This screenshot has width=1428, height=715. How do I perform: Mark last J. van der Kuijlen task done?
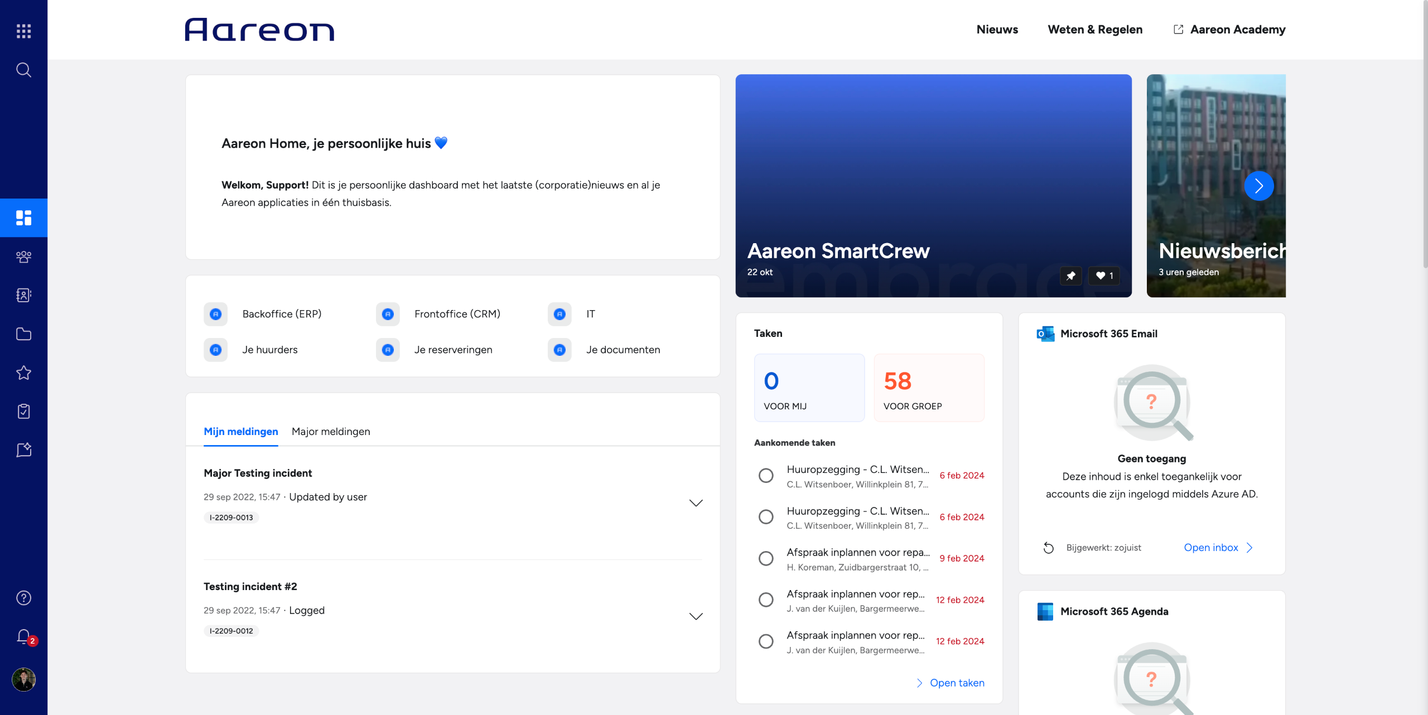pyautogui.click(x=766, y=641)
